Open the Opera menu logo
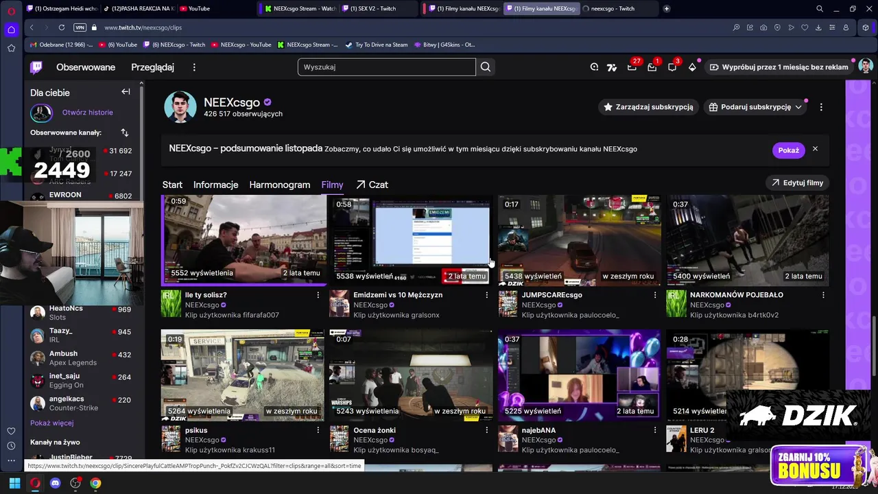The image size is (878, 494). point(11,10)
